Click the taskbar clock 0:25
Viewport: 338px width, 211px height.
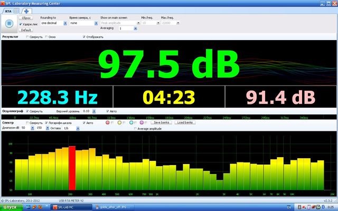pyautogui.click(x=331, y=207)
